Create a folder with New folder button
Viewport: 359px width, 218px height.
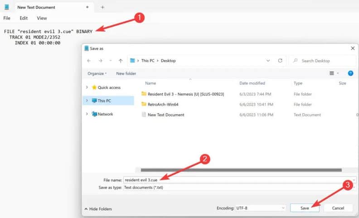click(126, 74)
